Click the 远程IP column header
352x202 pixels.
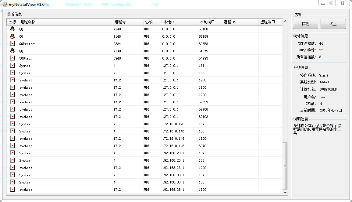click(240, 22)
